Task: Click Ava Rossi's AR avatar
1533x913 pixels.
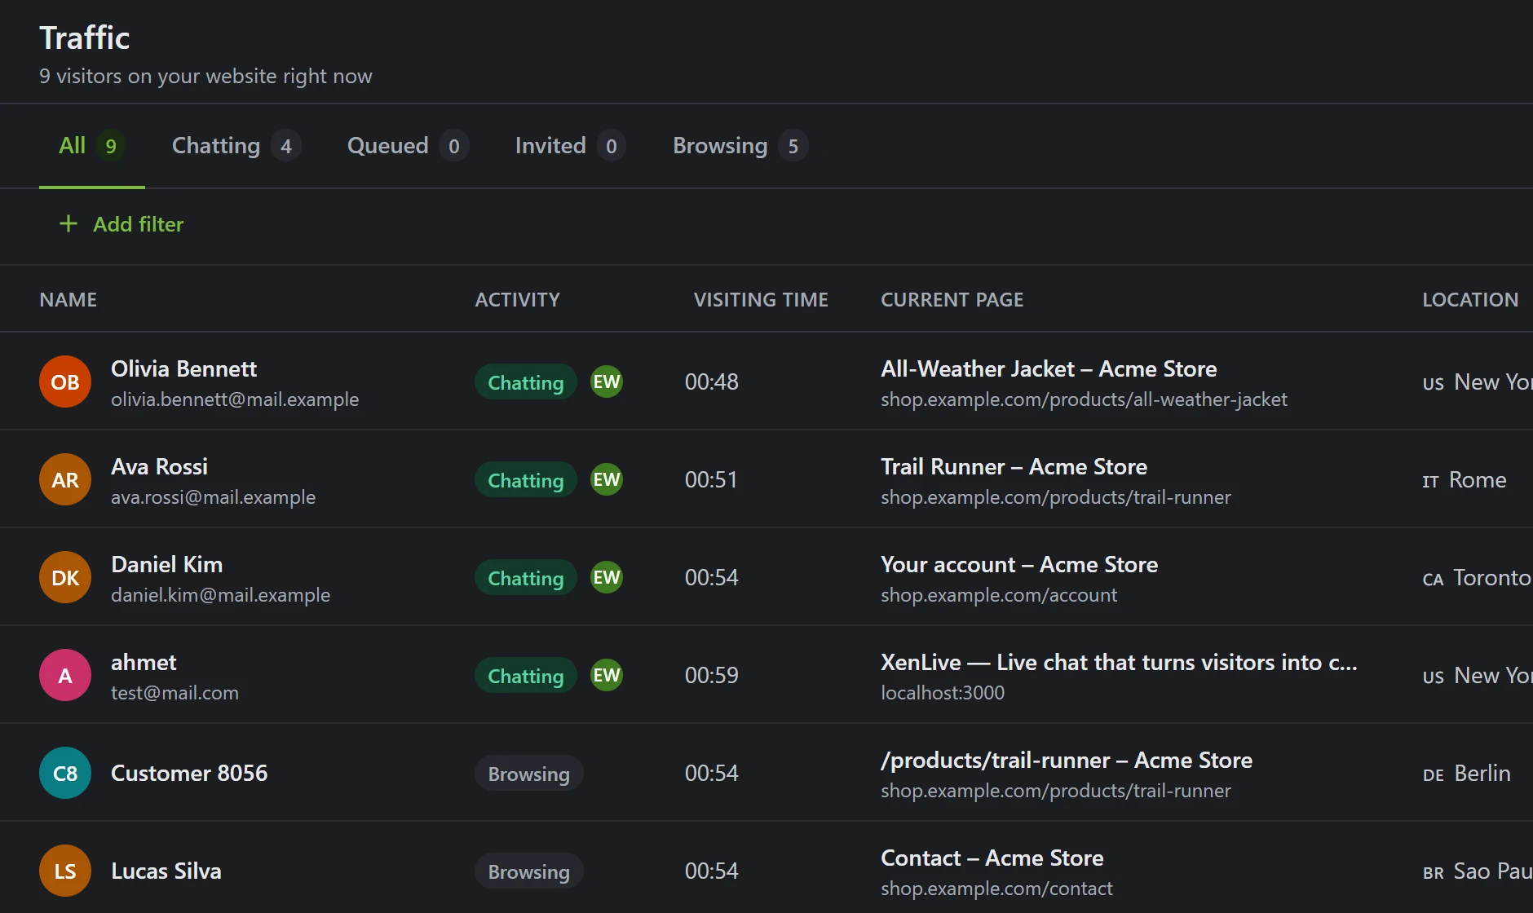Action: pyautogui.click(x=65, y=479)
